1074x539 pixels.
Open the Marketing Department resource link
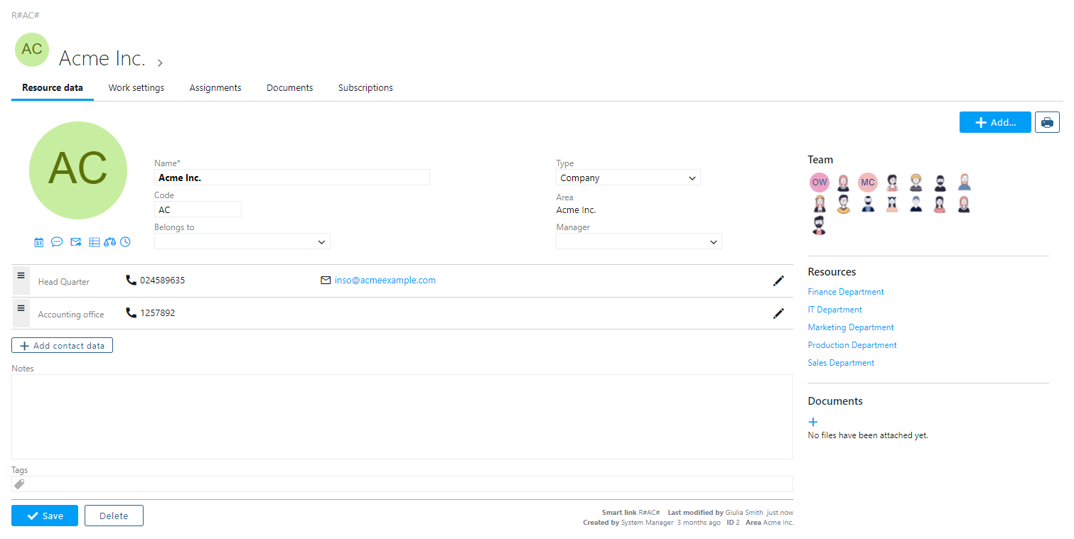coord(851,327)
